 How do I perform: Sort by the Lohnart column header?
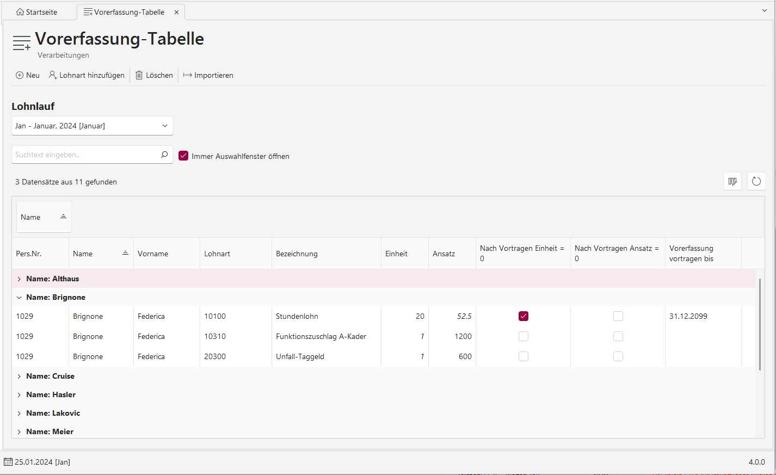coord(217,254)
